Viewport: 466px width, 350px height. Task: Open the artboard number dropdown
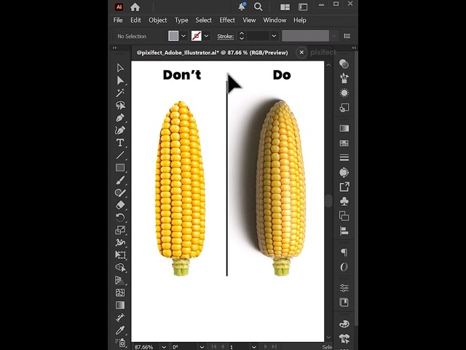tap(254, 347)
